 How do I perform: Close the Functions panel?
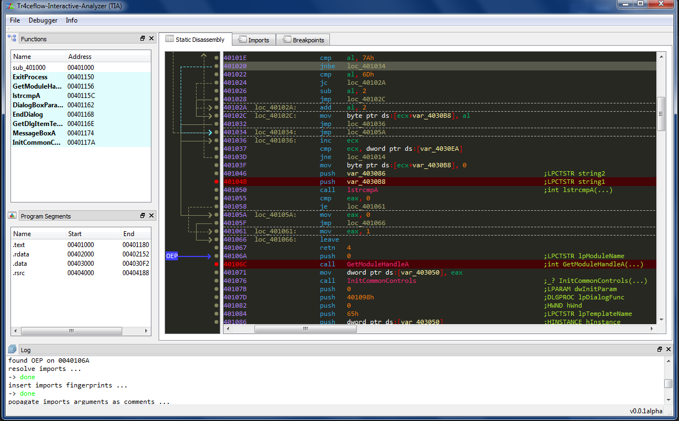(152, 39)
